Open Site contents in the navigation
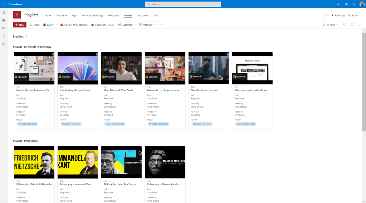366x203 pixels. [143, 15]
